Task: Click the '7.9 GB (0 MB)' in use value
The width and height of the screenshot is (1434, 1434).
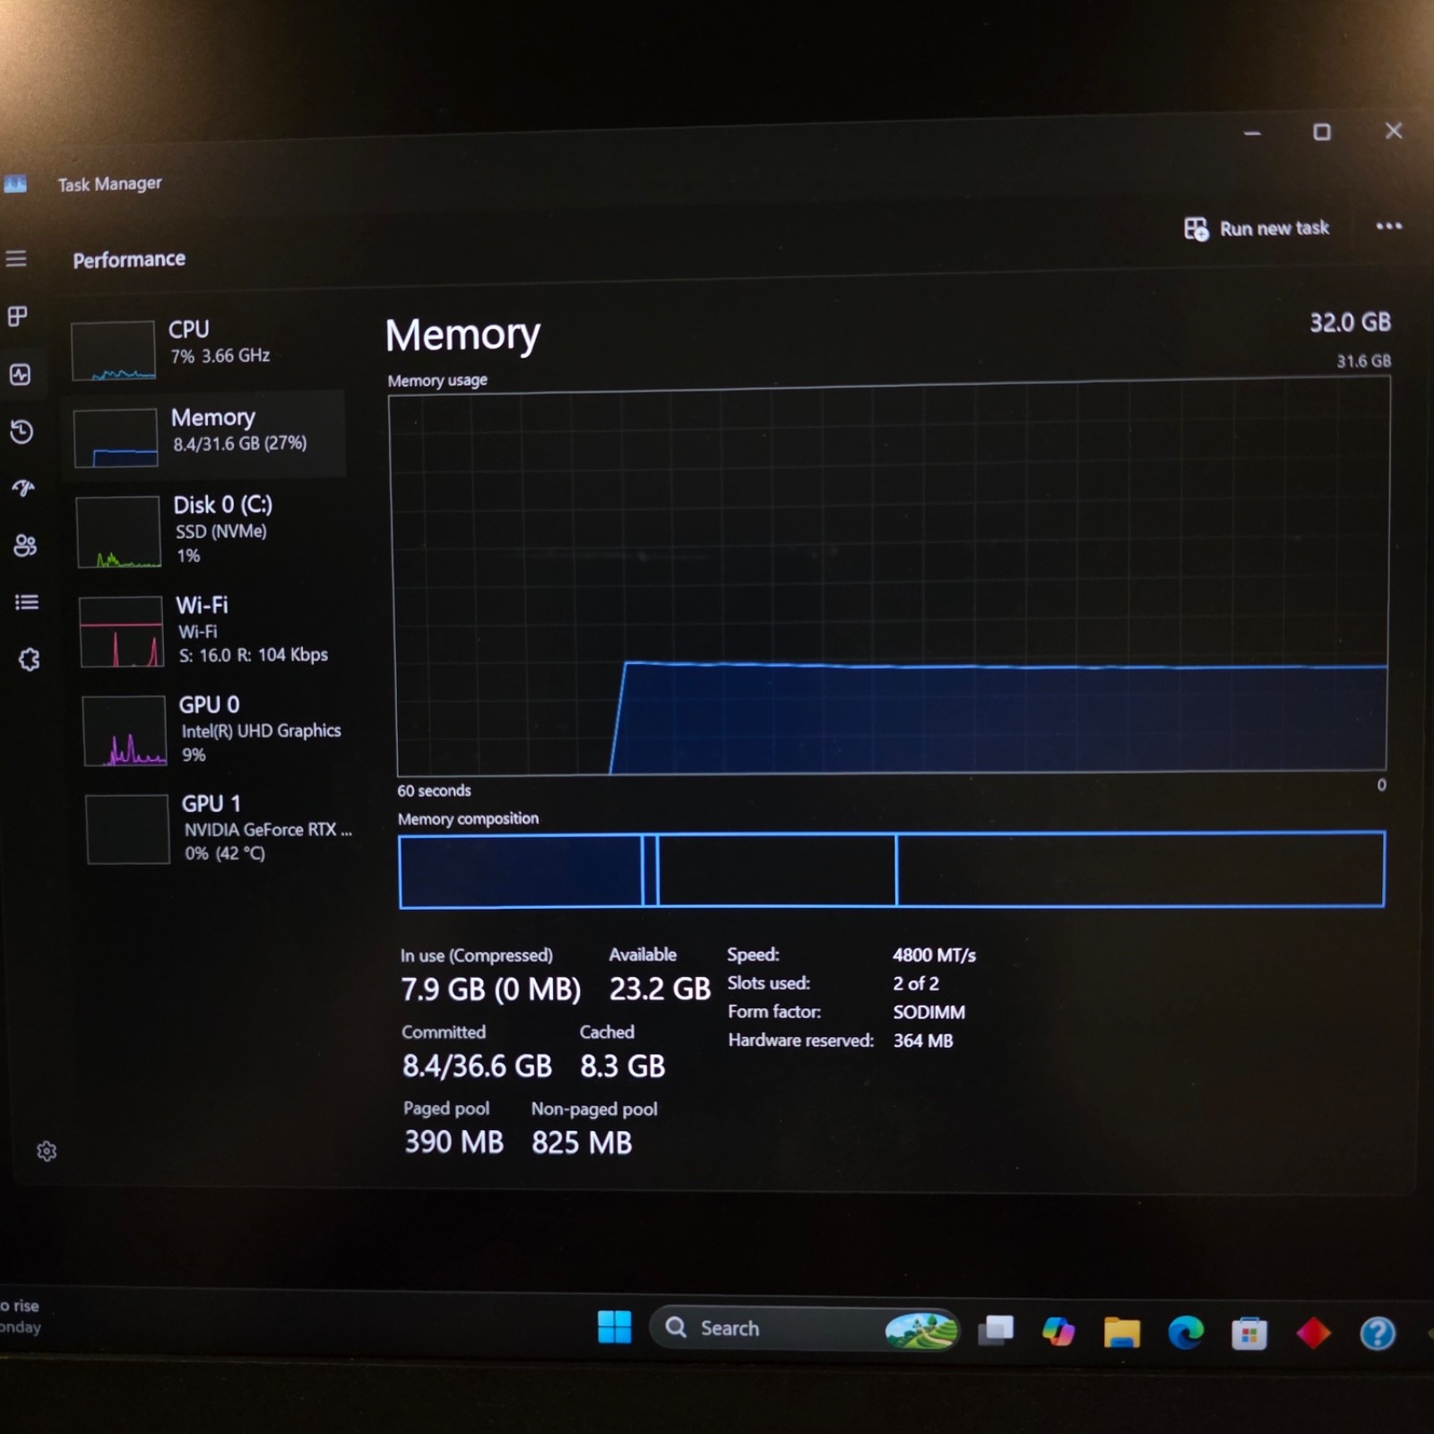Action: [x=490, y=989]
